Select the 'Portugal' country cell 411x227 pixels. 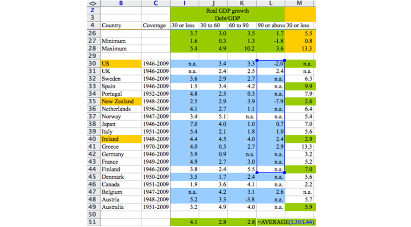(x=121, y=94)
